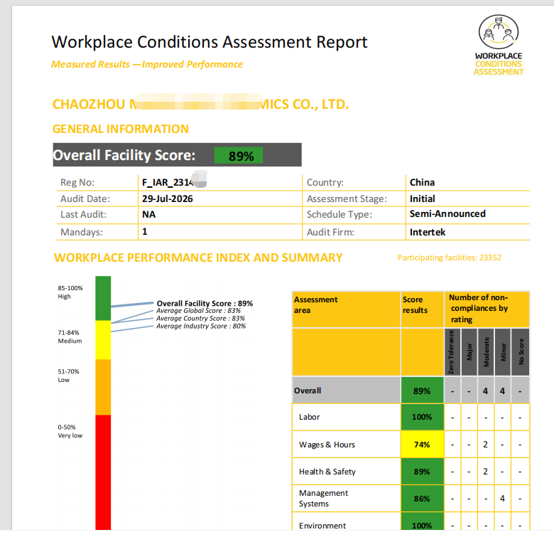
Task: Click 'Overall Facility Score:' banner label
Action: click(x=124, y=155)
